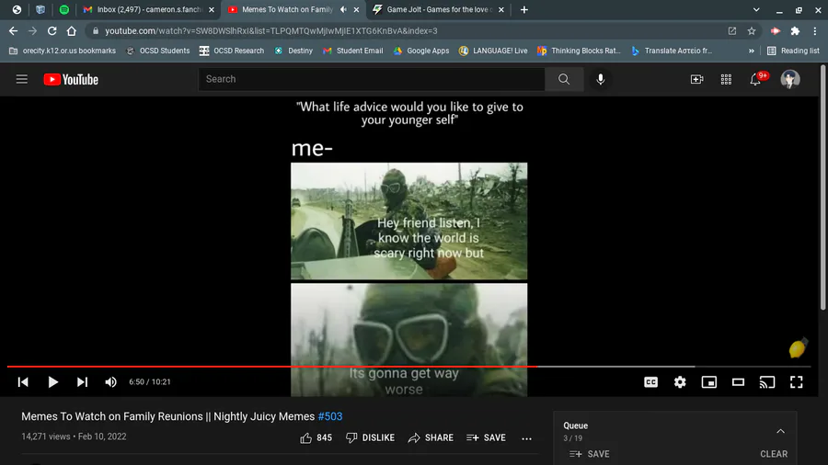Cast the video to a TV
The width and height of the screenshot is (828, 465).
click(767, 381)
